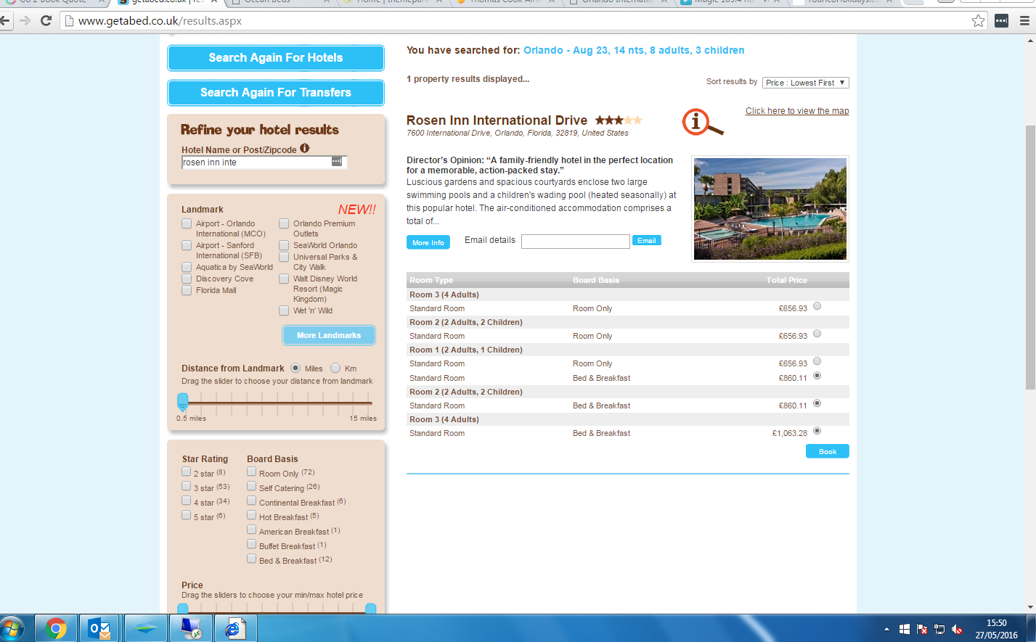Check the Wet 'n' Wild landmark
Screen dimensions: 1036x642
click(284, 310)
